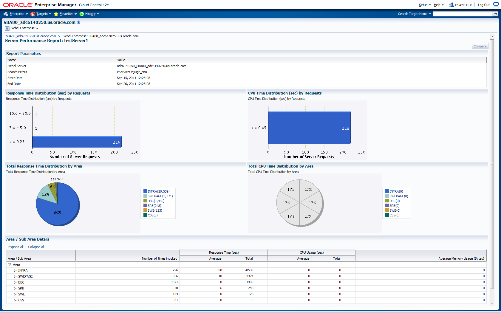501x313 pixels.
Task: Click the 9571 invoked count for DBC
Action: [x=174, y=282]
